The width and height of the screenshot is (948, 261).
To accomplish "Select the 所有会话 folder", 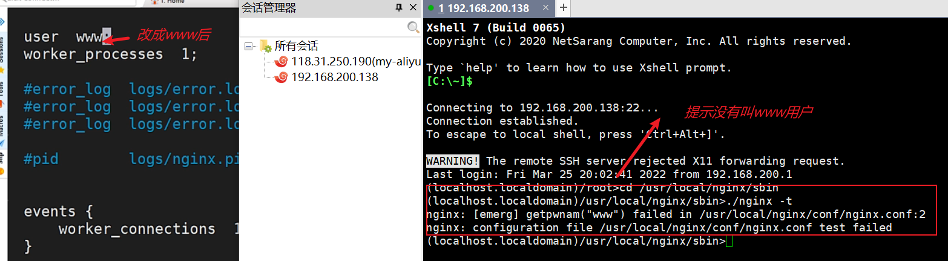I will pyautogui.click(x=295, y=46).
